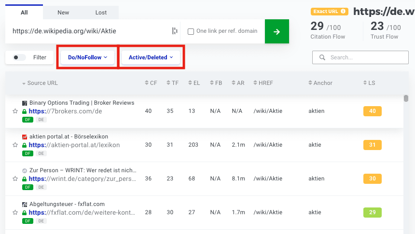Click the green lock icon beside 7brokers.com
Image resolution: width=415 pixels, height=234 pixels.
point(24,111)
